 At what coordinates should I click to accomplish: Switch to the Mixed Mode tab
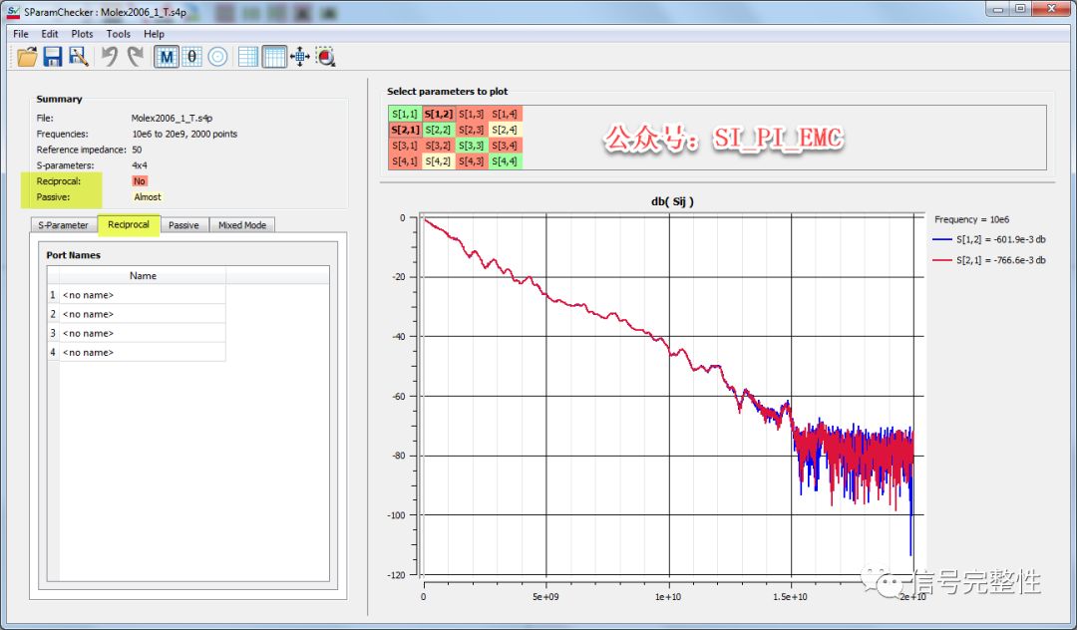coord(241,225)
